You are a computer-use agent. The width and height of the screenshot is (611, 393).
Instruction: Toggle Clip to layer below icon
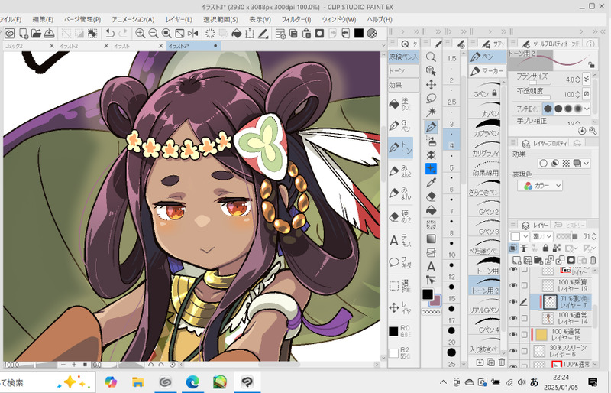tap(513, 248)
